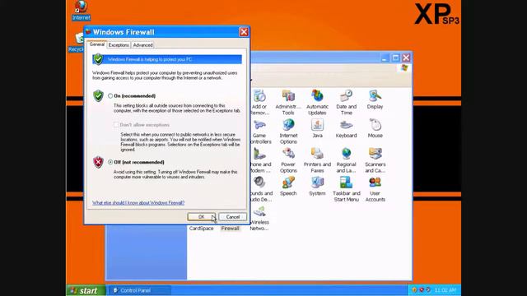The width and height of the screenshot is (527, 296).
Task: Open User Accounts icon
Action: coord(375,183)
